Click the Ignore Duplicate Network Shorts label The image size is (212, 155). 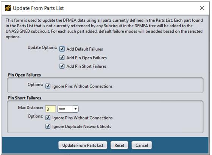[x=82, y=127]
